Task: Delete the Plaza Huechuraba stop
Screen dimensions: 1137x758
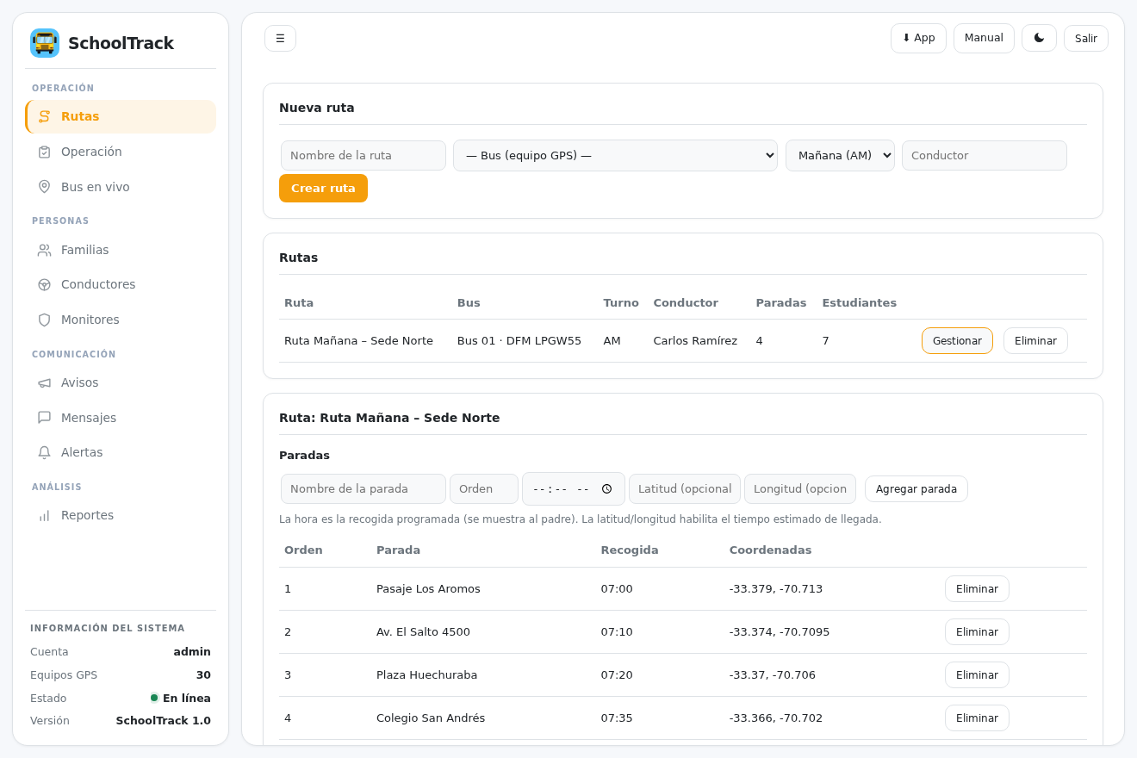Action: [977, 675]
